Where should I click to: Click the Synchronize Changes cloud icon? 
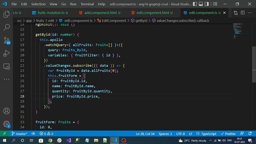[x=33, y=134]
